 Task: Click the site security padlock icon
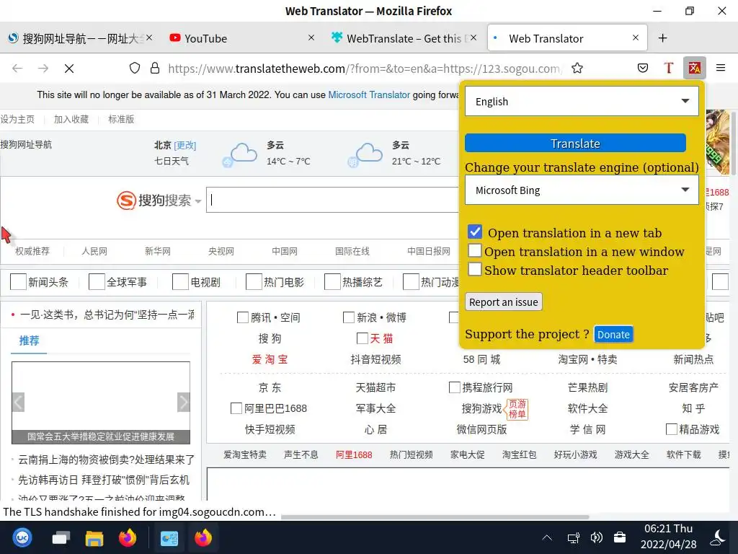155,69
